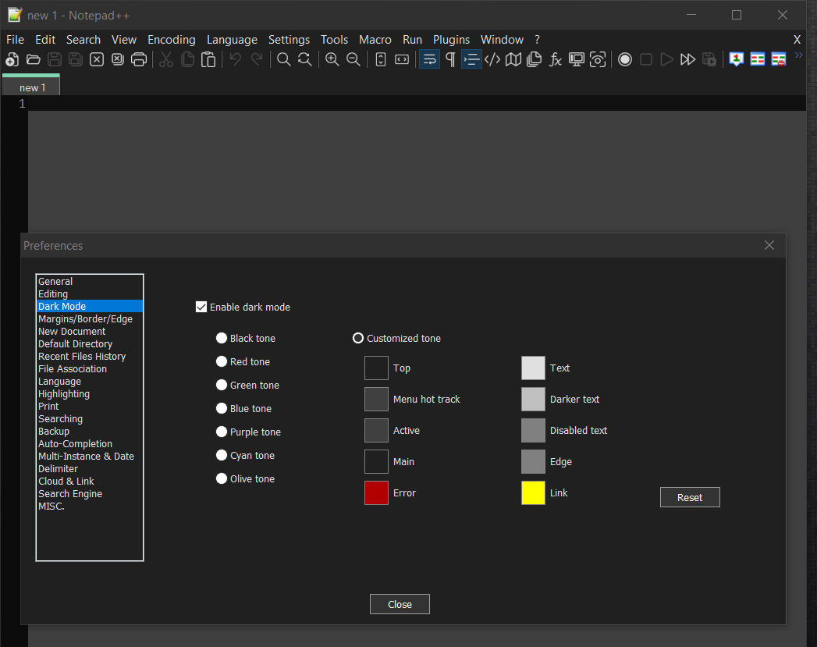The width and height of the screenshot is (817, 647).
Task: Select the Blue tone radio button
Action: pyautogui.click(x=222, y=409)
